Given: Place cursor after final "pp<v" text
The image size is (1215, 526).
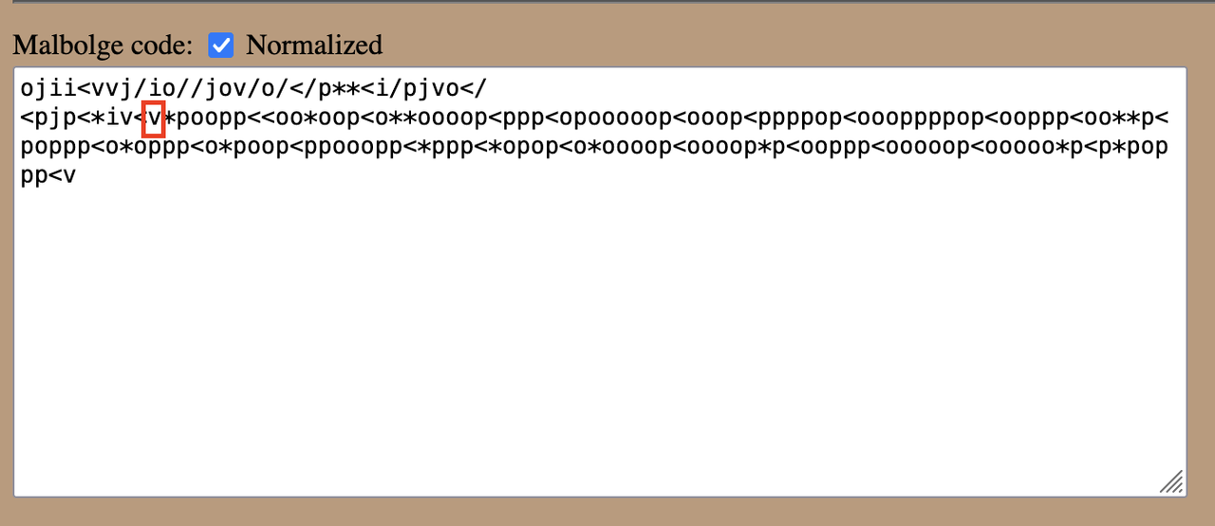Looking at the screenshot, I should [x=77, y=176].
